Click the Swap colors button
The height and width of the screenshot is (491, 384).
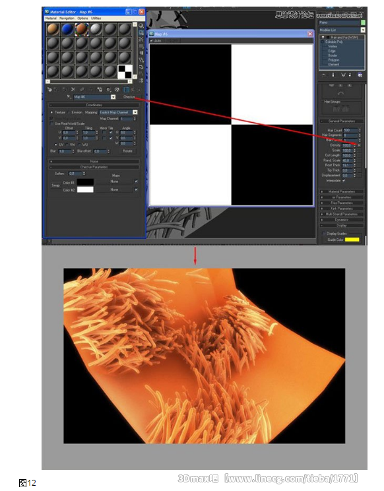pyautogui.click(x=55, y=185)
